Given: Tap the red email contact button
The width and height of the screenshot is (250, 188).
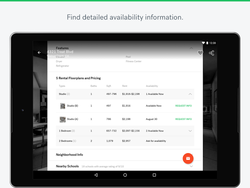Looking at the screenshot, I should tap(188, 159).
